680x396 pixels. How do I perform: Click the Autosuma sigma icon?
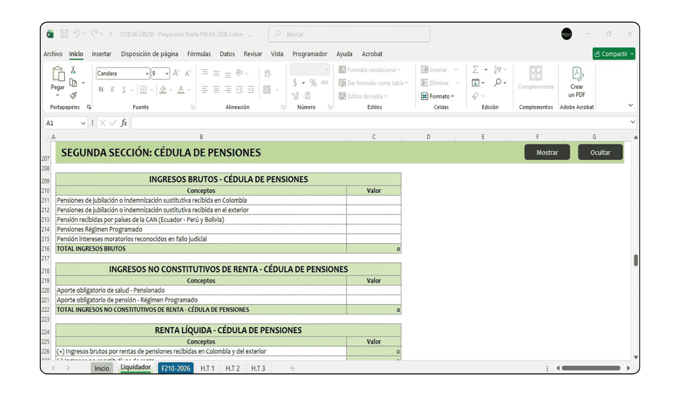475,69
